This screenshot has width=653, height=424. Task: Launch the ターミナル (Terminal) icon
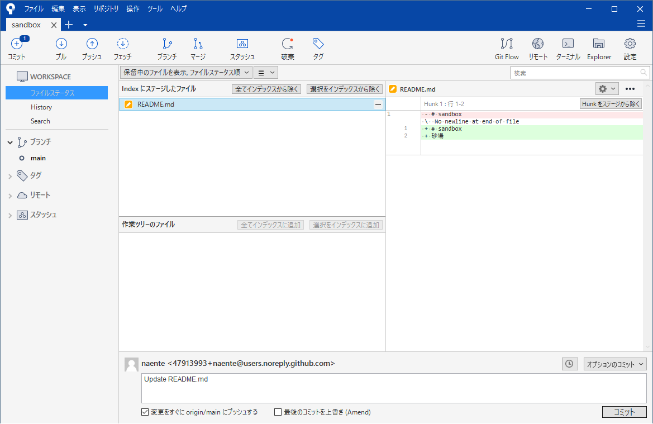click(568, 48)
